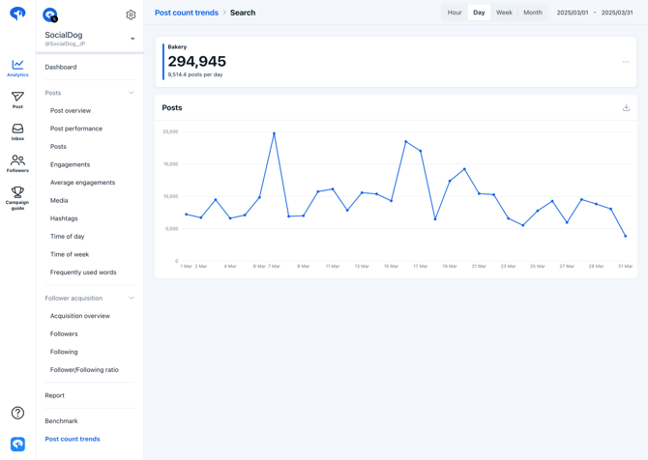Download the Posts chart data
The image size is (648, 460).
point(626,108)
